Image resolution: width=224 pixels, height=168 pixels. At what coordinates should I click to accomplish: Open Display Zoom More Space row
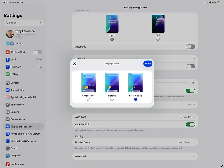(x=135, y=142)
